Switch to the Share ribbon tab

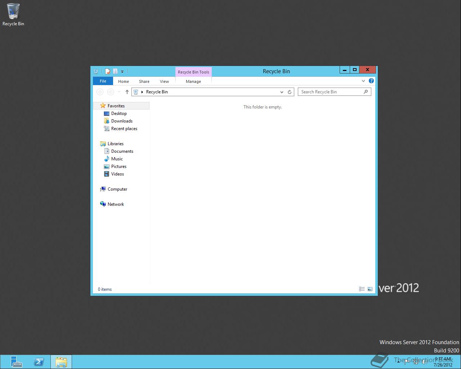tap(144, 81)
